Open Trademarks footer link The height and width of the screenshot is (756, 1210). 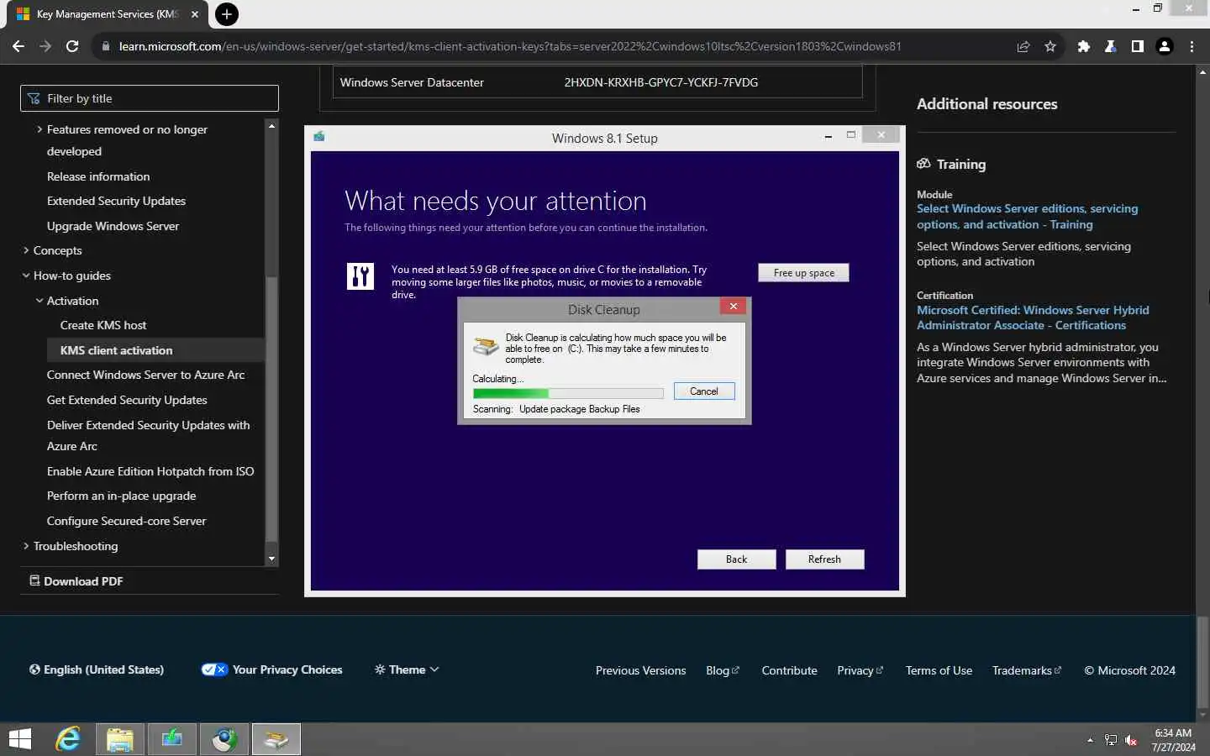click(x=1026, y=670)
